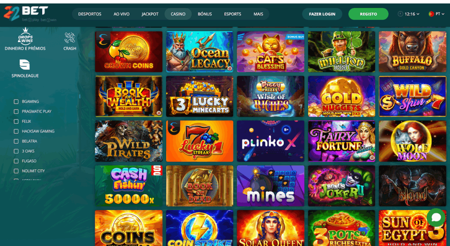
Task: Launch the Plinko X game thumbnail
Action: pos(271,141)
